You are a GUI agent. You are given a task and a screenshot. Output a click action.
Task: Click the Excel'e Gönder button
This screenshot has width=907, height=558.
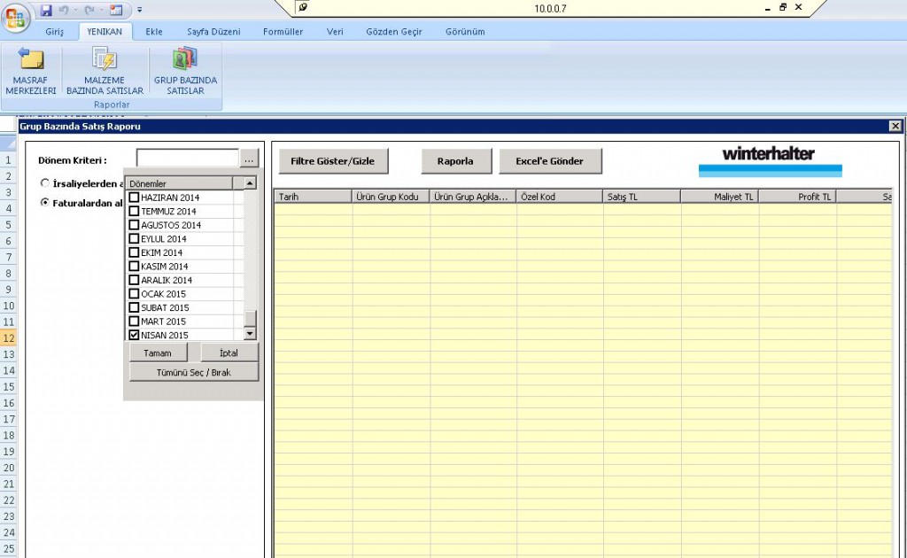(x=549, y=161)
